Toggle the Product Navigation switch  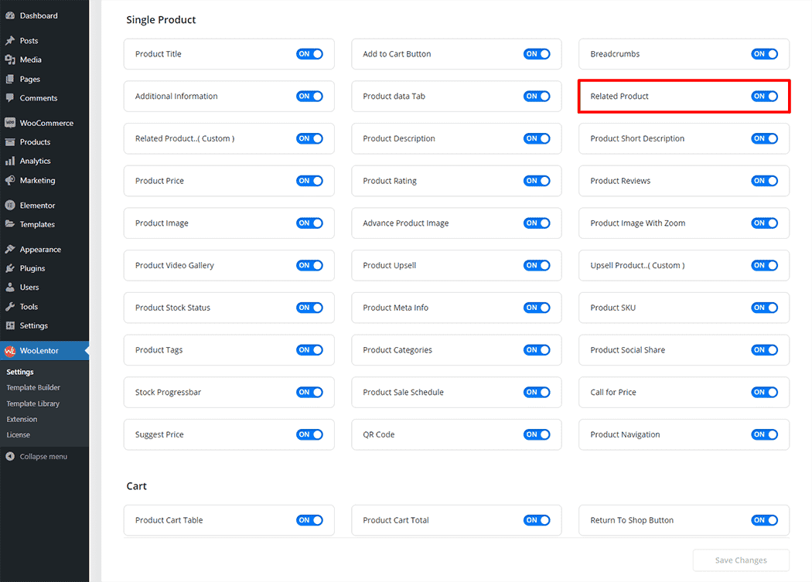click(764, 434)
